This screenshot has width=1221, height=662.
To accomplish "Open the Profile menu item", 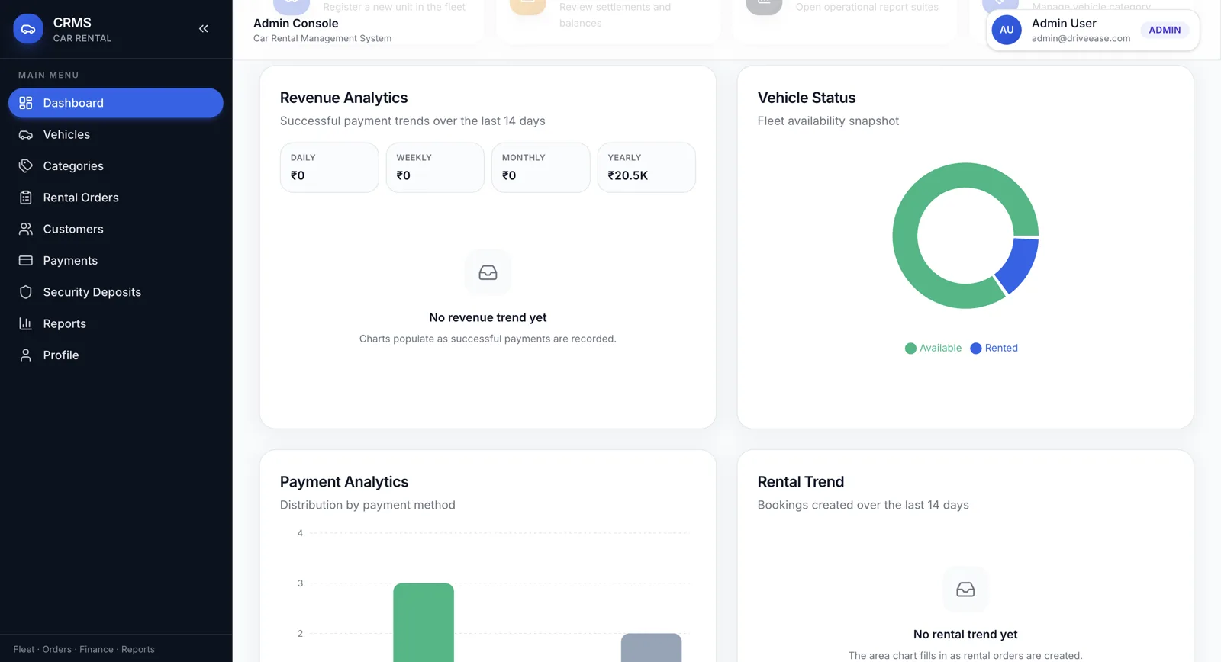I will 116,355.
